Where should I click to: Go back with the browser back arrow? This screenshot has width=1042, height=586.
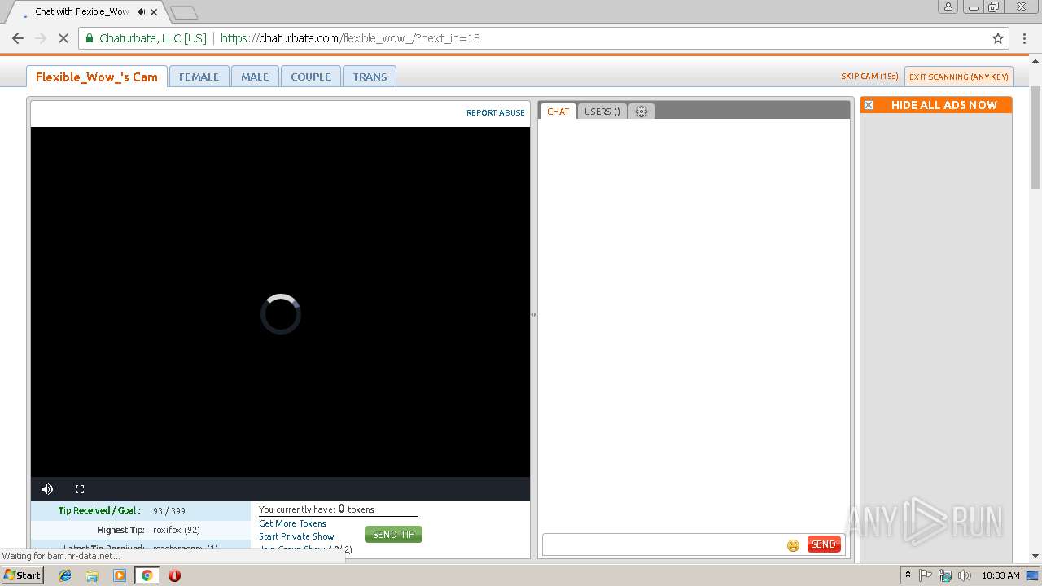pyautogui.click(x=18, y=38)
